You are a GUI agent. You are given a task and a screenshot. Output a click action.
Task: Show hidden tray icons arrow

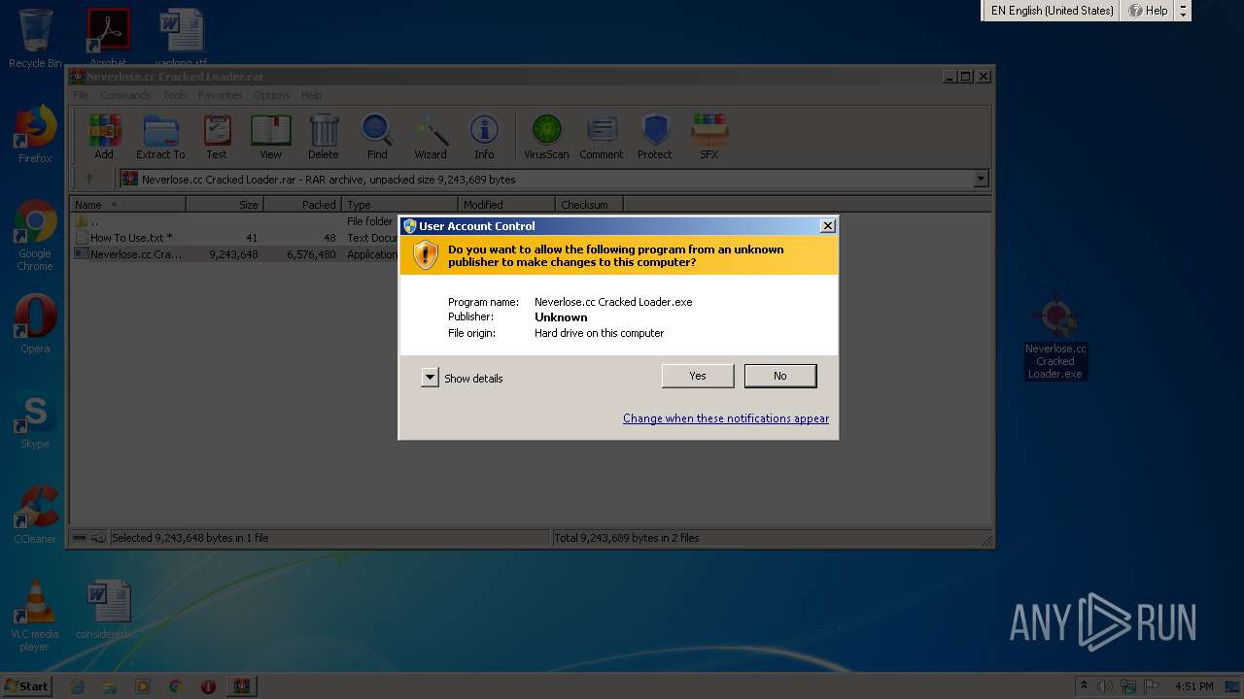pos(1085,686)
